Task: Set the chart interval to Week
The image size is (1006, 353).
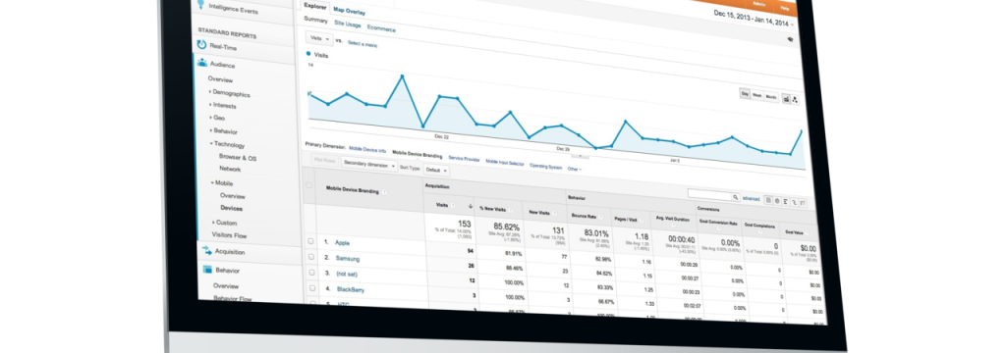Action: coord(757,95)
